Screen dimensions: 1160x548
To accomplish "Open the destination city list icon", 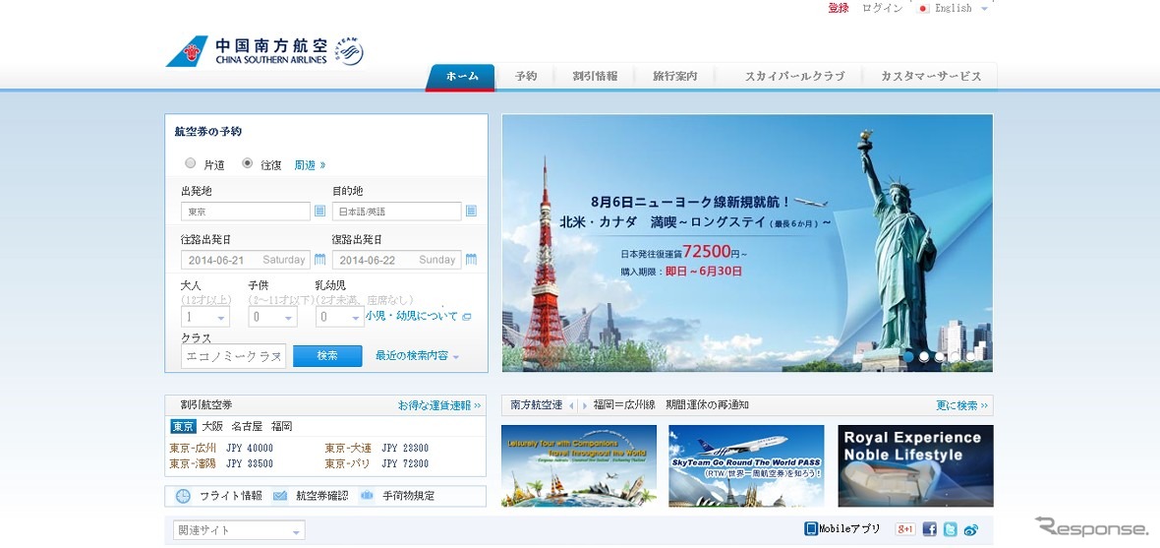I will 471,212.
